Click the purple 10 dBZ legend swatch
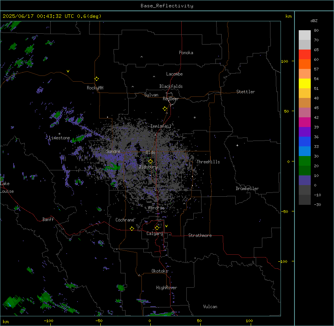Image resolution: width=334 pixels, height=326 pixels. tap(305, 180)
